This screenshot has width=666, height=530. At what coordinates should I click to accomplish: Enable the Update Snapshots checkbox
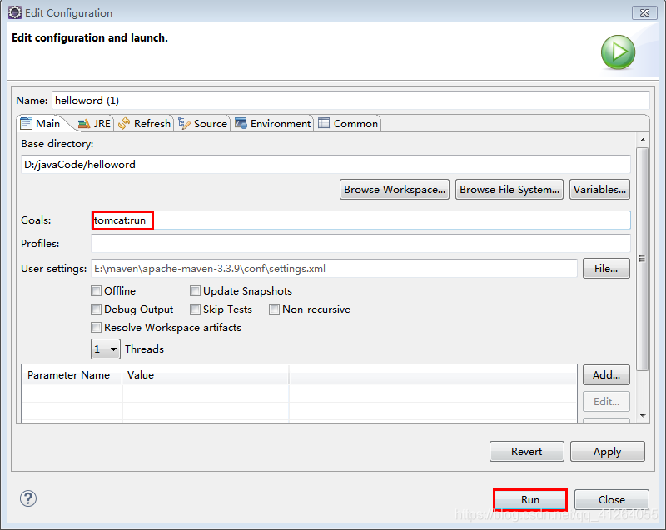tap(195, 290)
